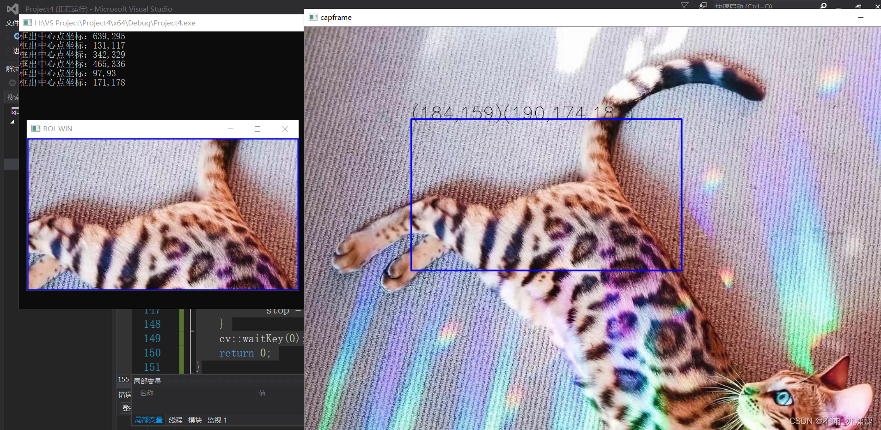
Task: Click console line reading 342, 329
Action: [x=73, y=55]
